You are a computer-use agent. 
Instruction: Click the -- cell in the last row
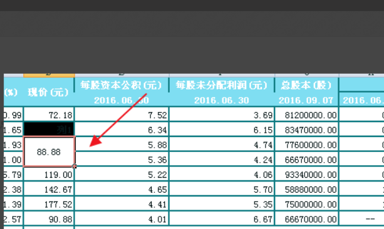[x=361, y=219]
